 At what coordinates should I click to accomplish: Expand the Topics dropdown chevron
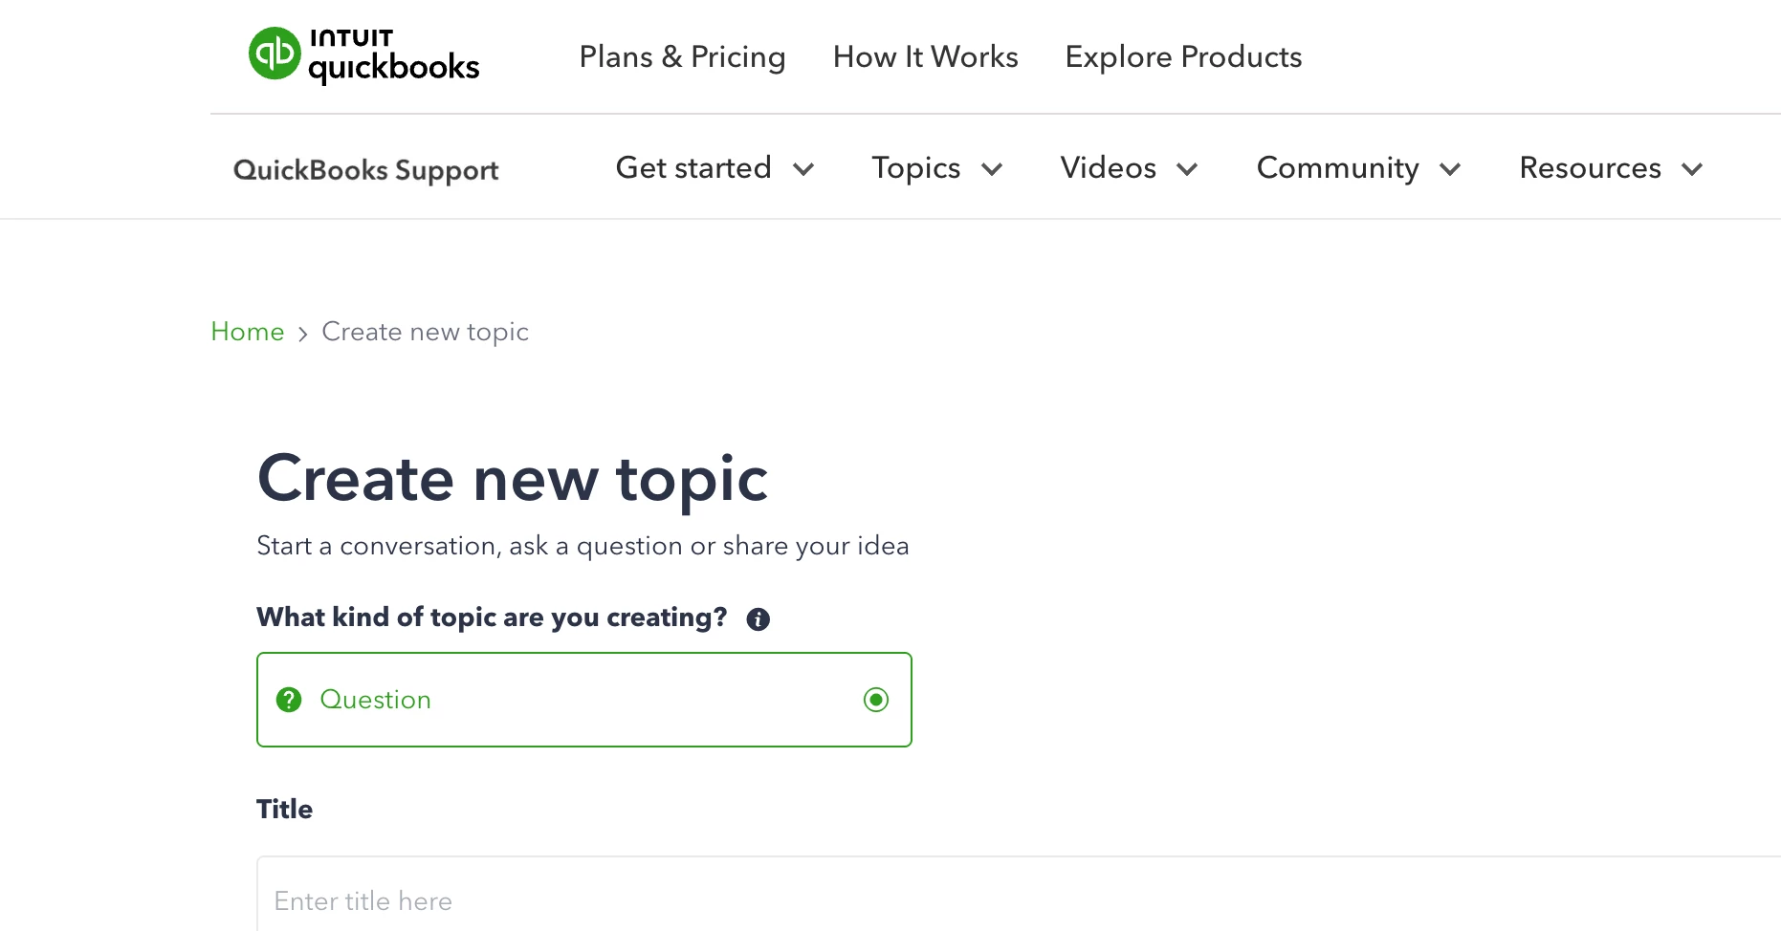pyautogui.click(x=992, y=169)
